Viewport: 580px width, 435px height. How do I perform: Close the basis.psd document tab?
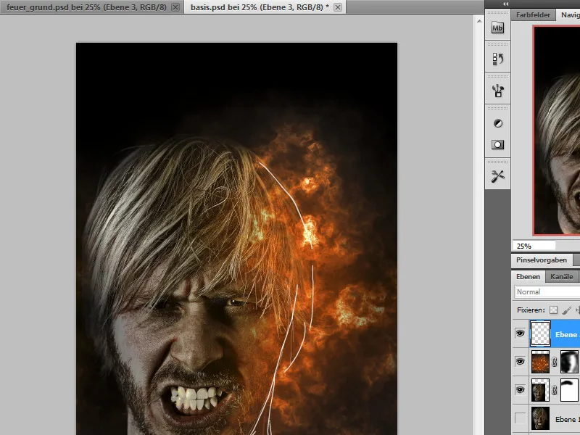point(338,7)
